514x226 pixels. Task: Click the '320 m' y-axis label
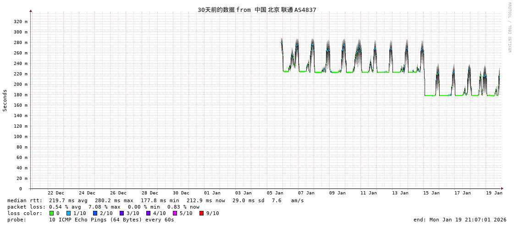point(21,22)
